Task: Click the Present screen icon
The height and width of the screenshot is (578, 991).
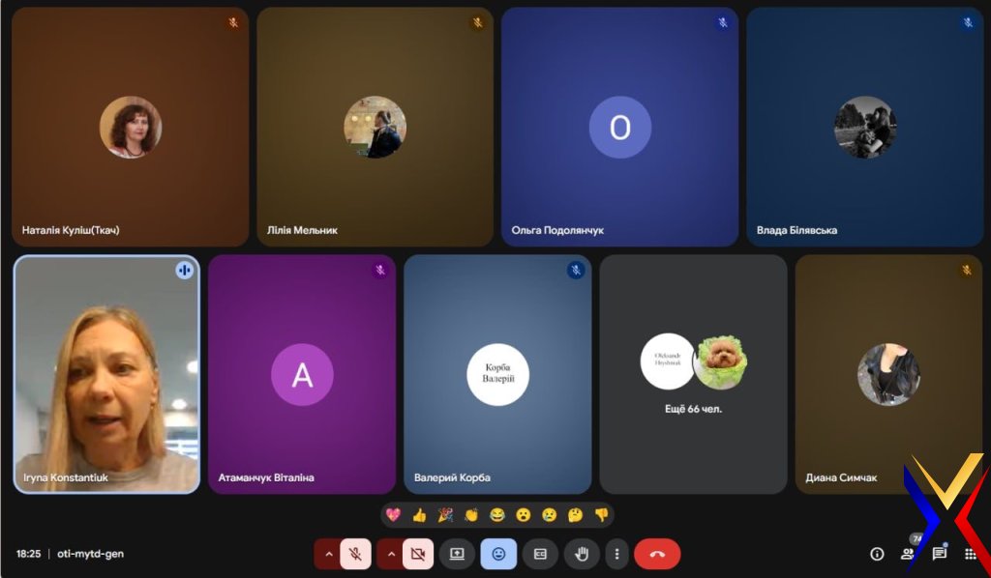Action: click(457, 554)
